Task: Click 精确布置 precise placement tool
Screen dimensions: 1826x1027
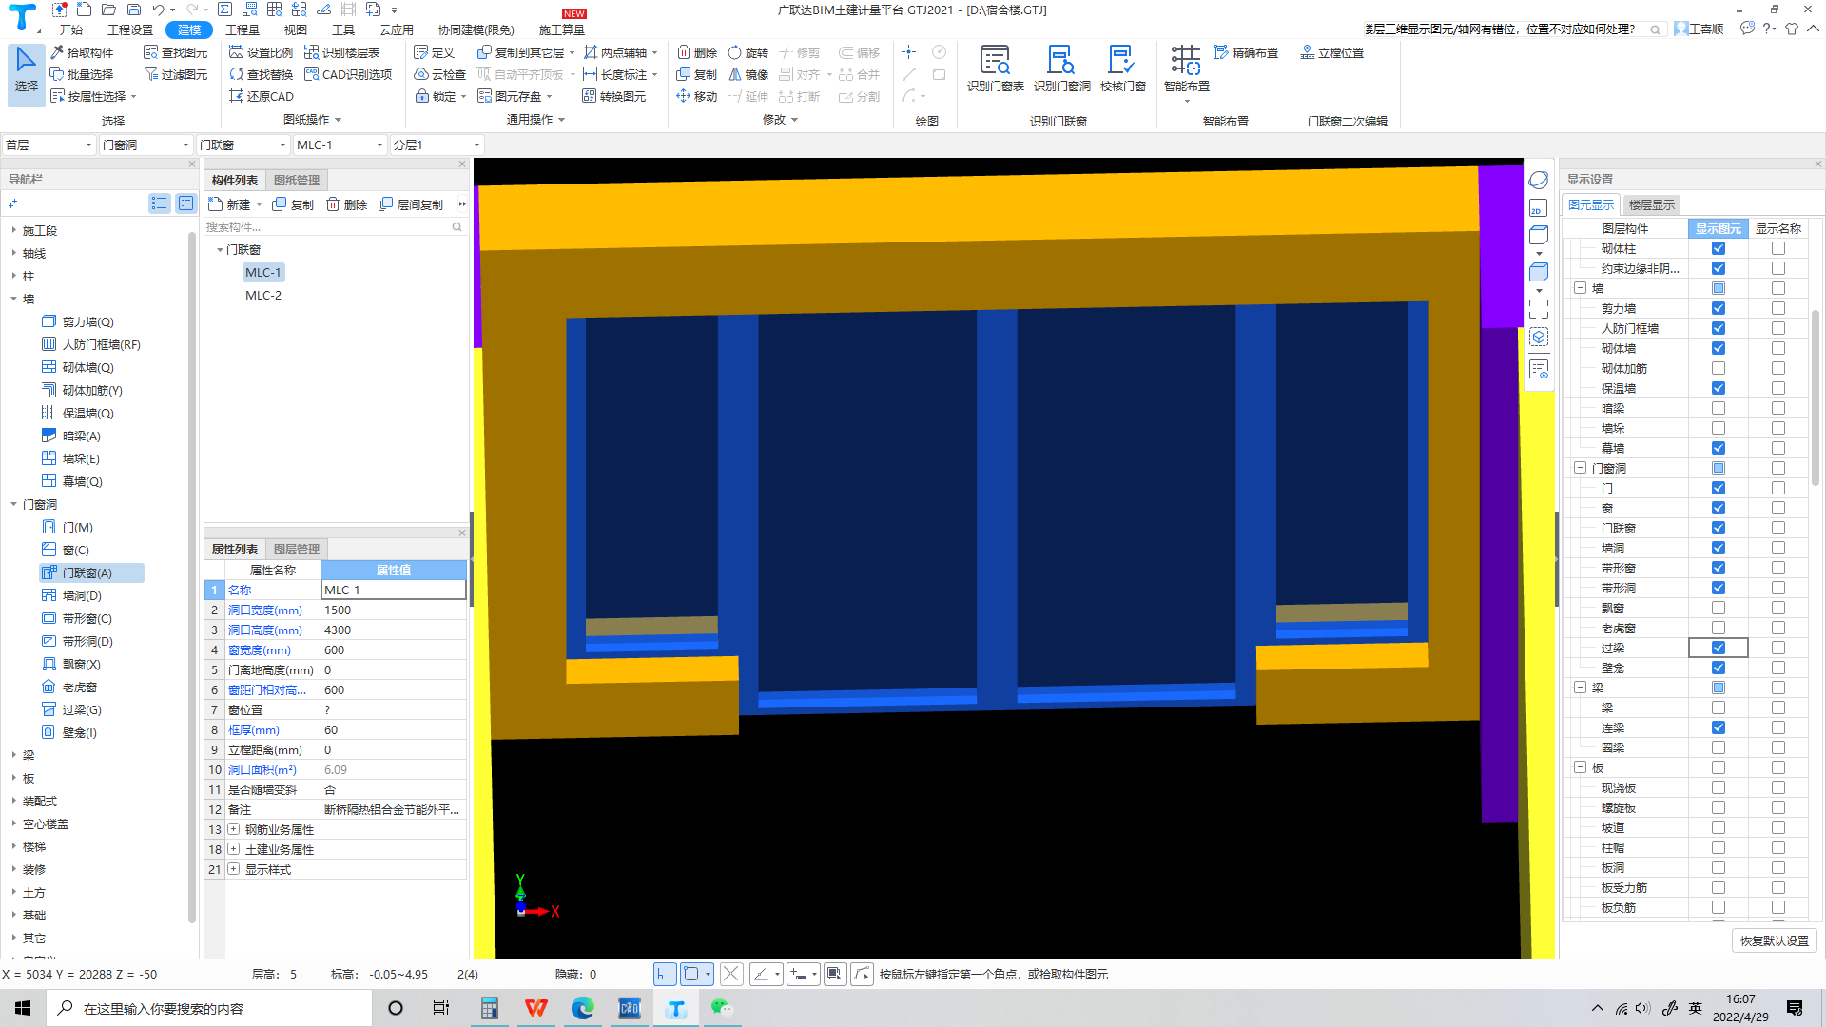Action: (1246, 52)
